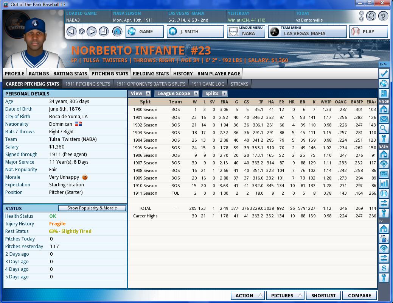Viewport: 393px width, 303px height.
Task: Open the MNGR wrench settings icon
Action: coord(384,138)
